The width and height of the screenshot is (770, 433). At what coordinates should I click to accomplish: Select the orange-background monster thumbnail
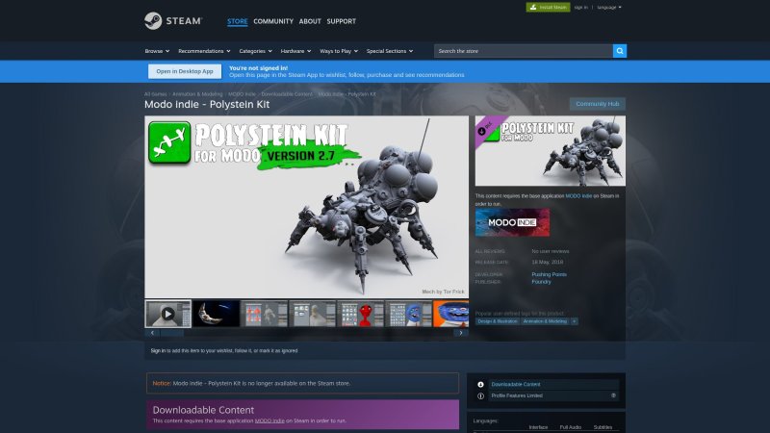[x=450, y=314]
